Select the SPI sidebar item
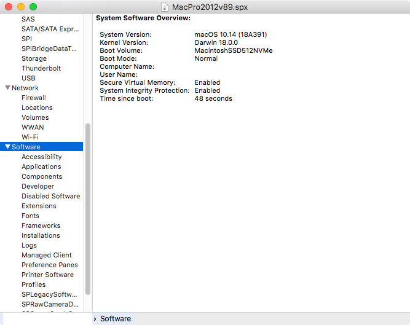Screen dimensions: 410x325 pos(26,39)
